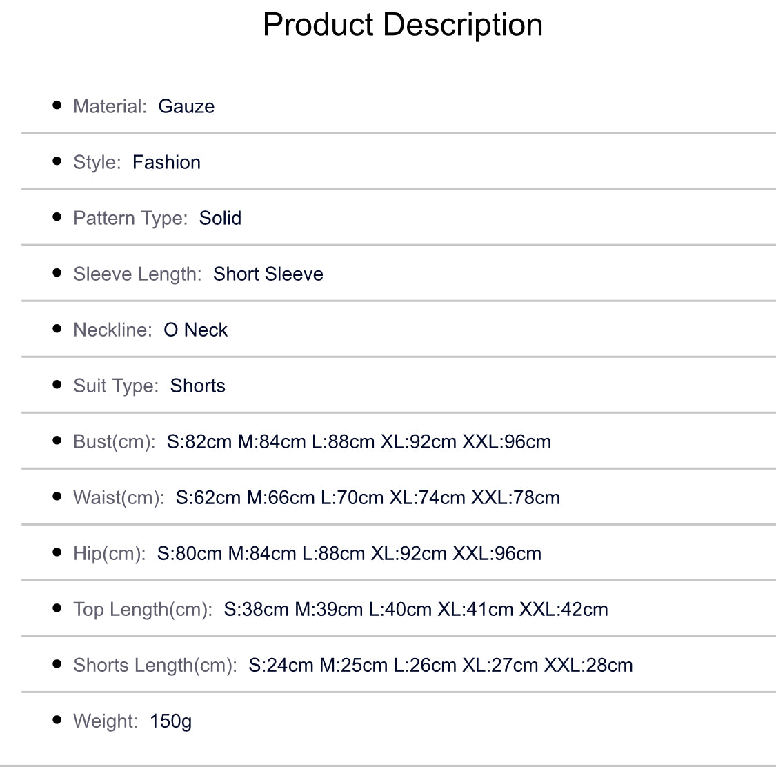Viewport: 776px width, 769px height.
Task: Click the Hip(cm) label
Action: (x=109, y=553)
